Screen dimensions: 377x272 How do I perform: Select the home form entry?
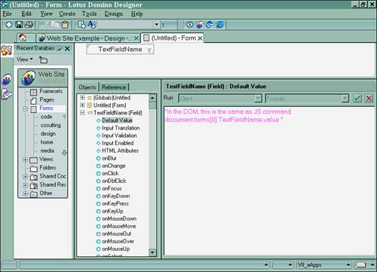(x=47, y=142)
